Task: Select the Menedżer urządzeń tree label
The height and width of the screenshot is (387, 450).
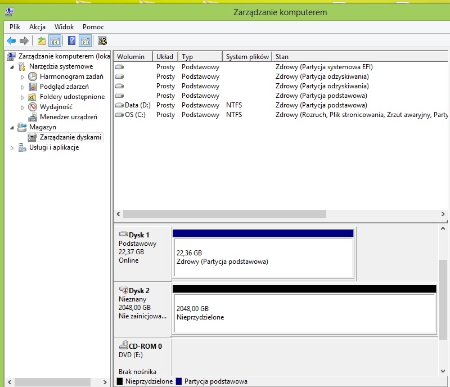Action: [x=69, y=117]
